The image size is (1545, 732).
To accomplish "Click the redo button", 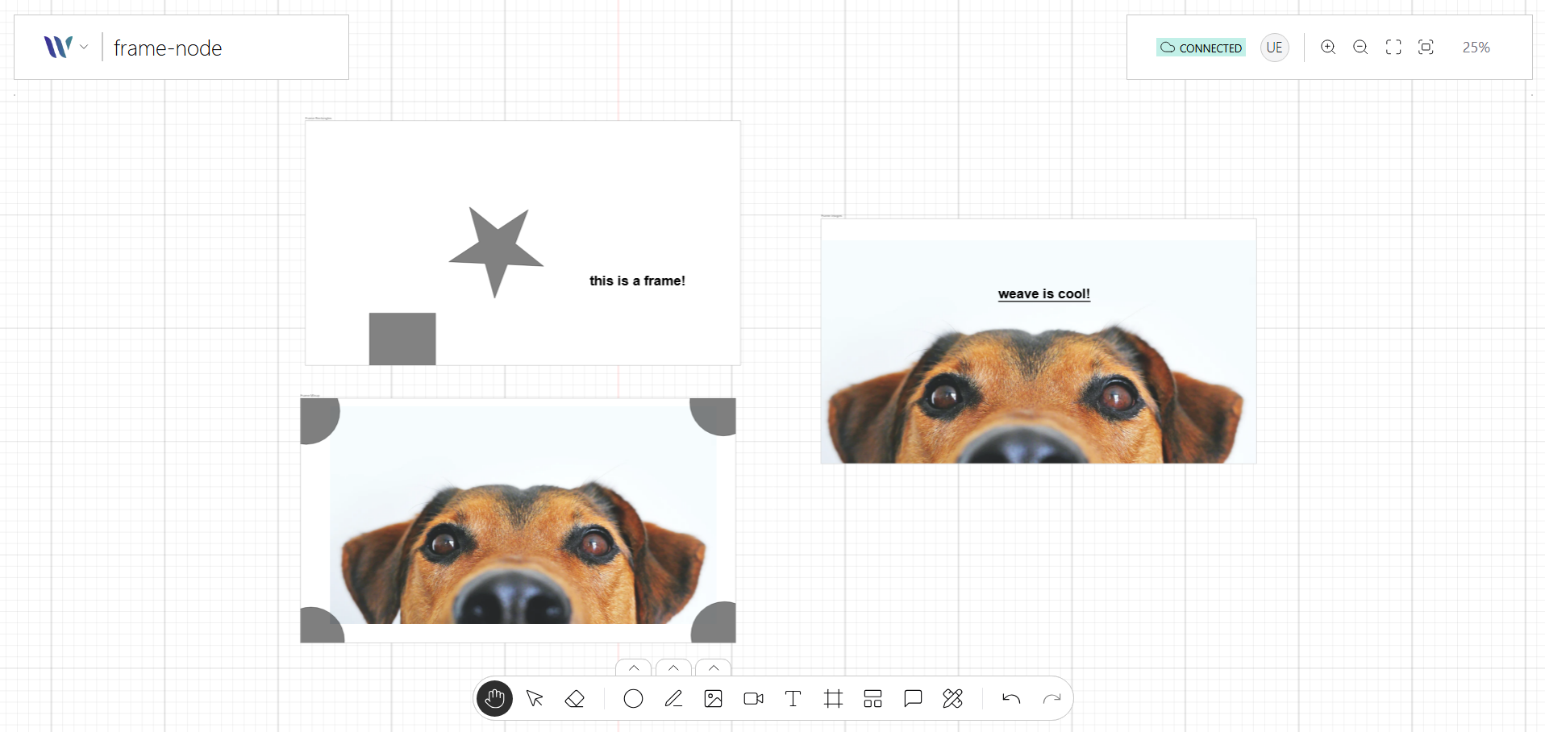I will (1053, 698).
